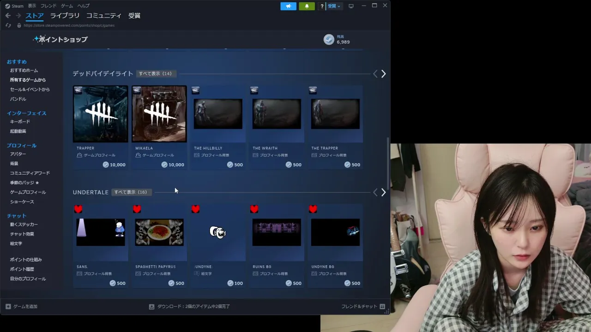Open the ゲーム menu

[67, 6]
